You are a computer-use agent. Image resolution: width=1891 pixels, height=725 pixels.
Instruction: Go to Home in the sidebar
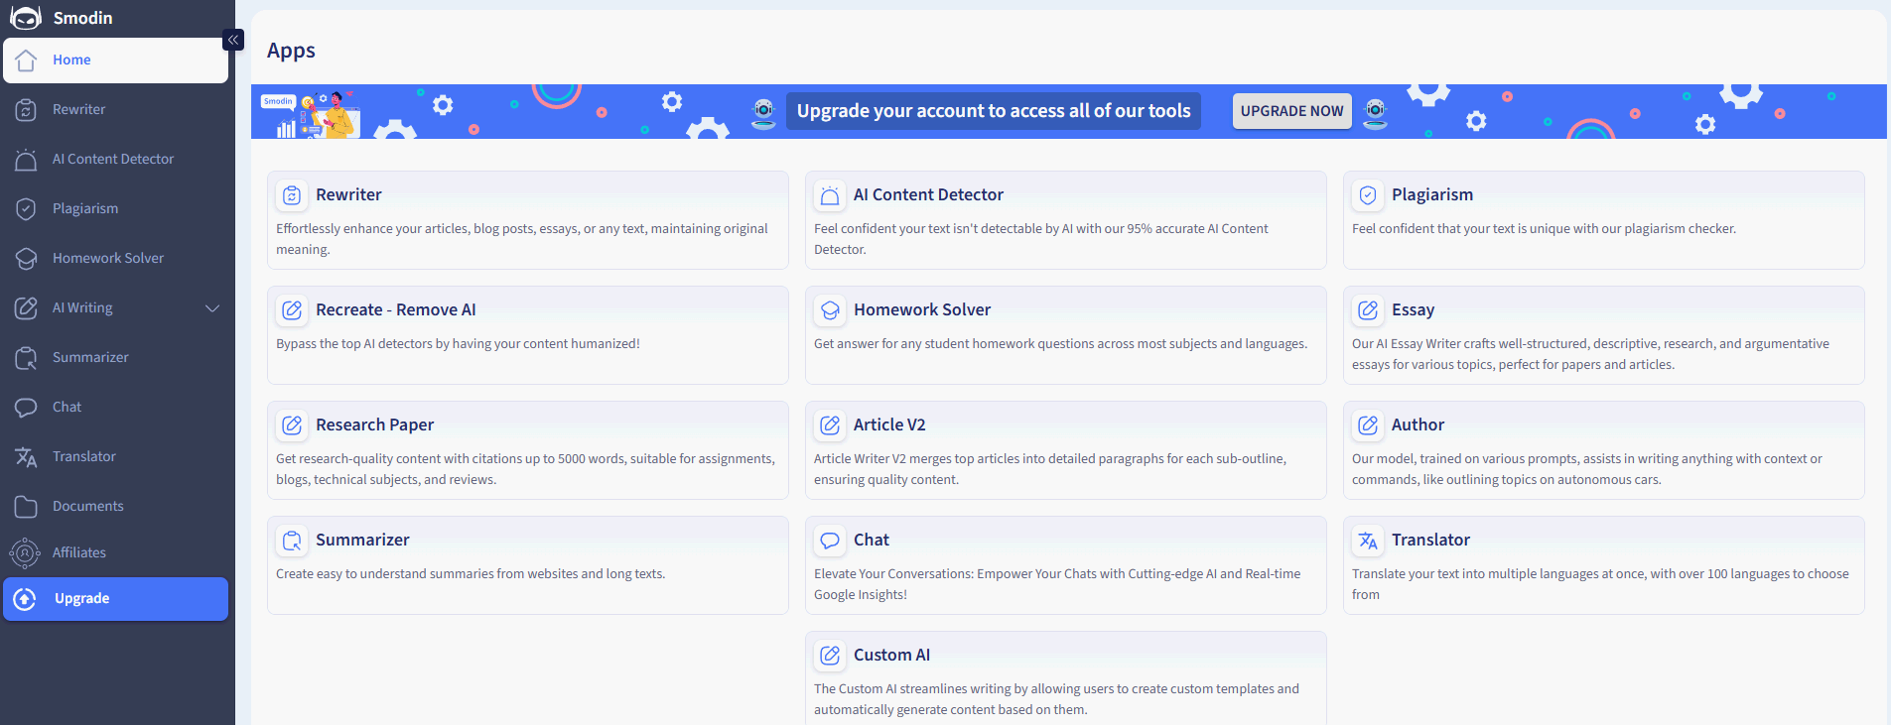point(116,60)
